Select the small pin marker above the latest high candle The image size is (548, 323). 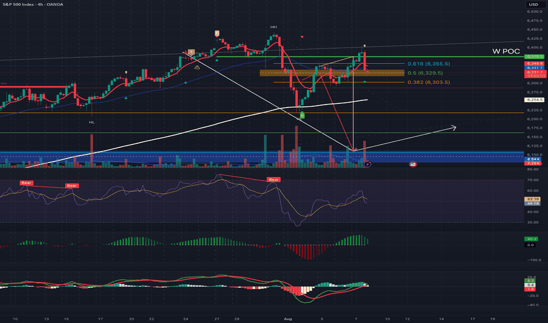[x=365, y=46]
